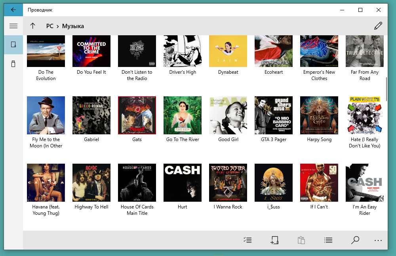Click the PC breadcrumb

click(50, 26)
